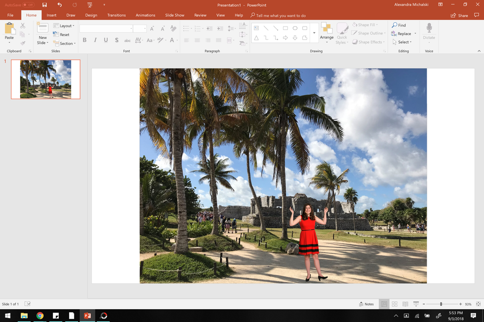484x322 pixels.
Task: Switch to Reading View icon
Action: [x=405, y=304]
